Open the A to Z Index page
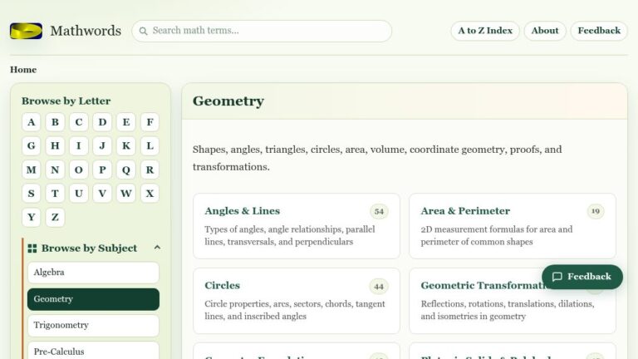Viewport: 638px width, 359px height. tap(485, 31)
